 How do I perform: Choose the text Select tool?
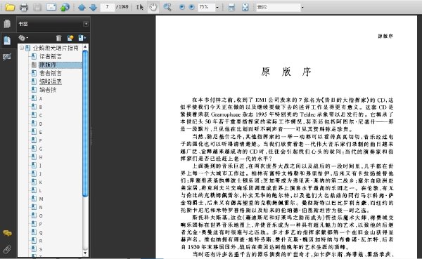pyautogui.click(x=140, y=7)
